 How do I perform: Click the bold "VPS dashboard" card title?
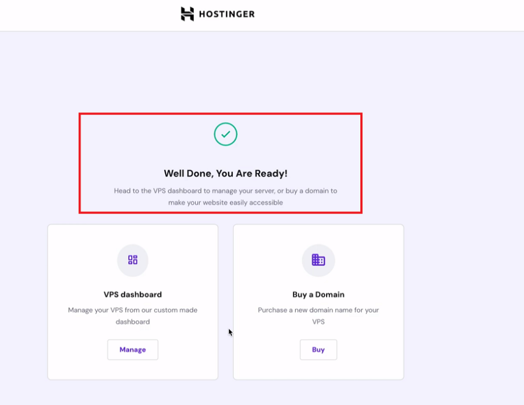point(133,294)
